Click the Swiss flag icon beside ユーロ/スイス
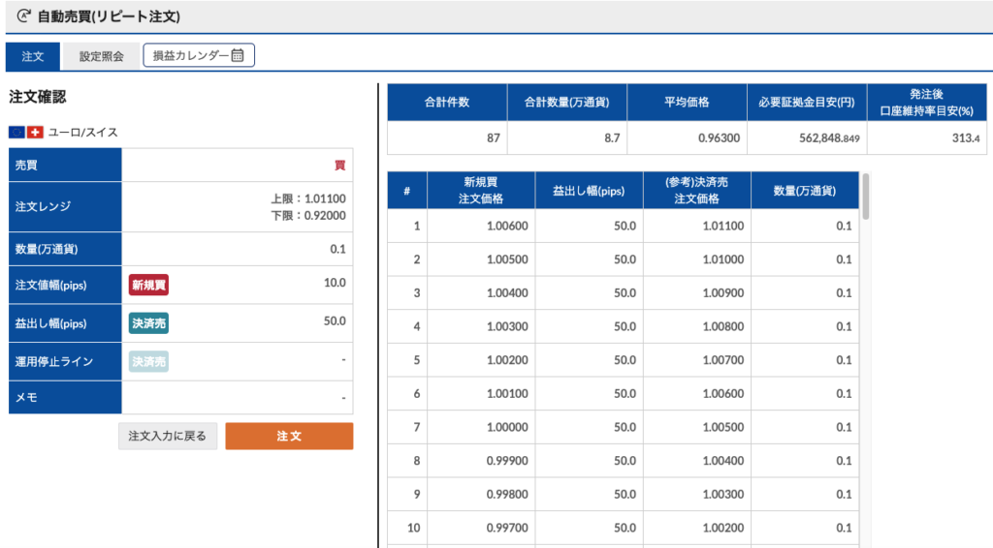Screen dimensions: 993x548 tap(35, 132)
